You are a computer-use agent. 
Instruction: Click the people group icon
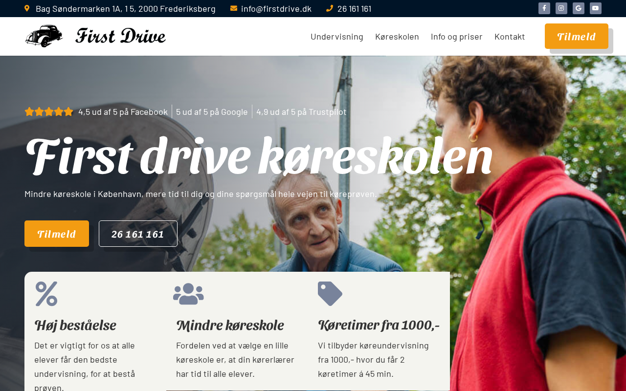click(188, 294)
